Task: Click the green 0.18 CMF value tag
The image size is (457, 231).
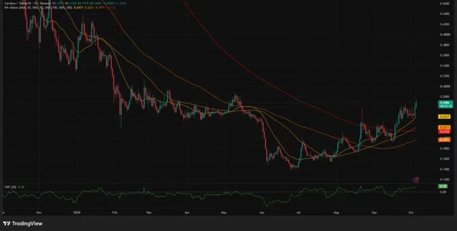Action: 443,186
